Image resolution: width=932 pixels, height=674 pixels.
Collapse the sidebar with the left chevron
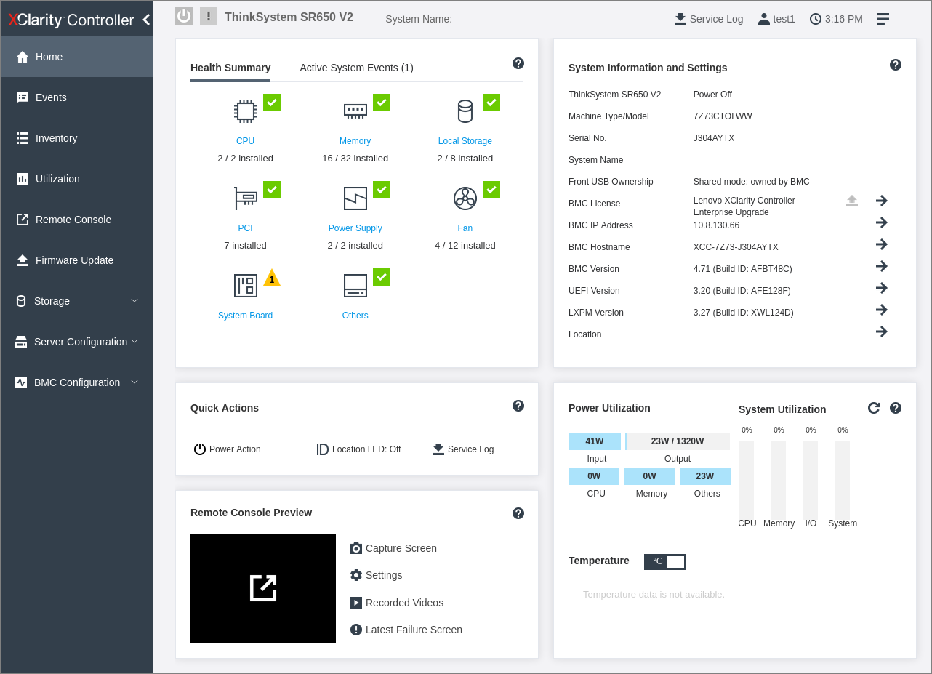[146, 20]
